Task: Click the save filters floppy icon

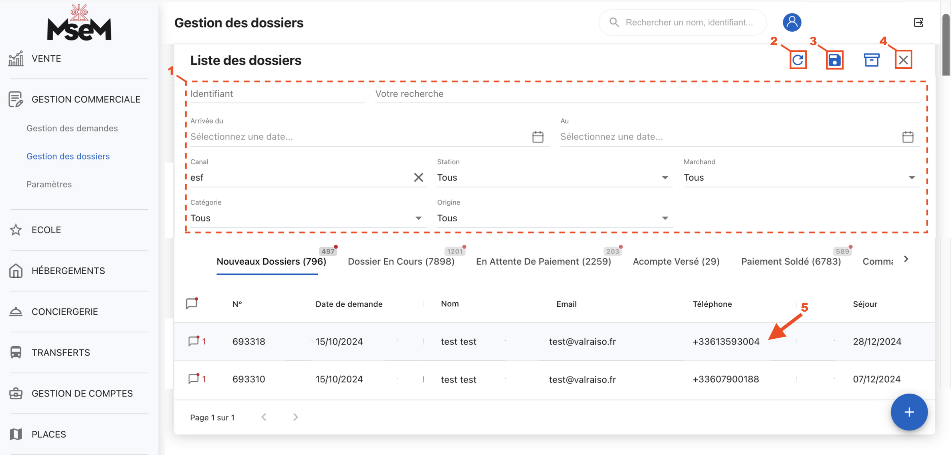Action: (834, 60)
